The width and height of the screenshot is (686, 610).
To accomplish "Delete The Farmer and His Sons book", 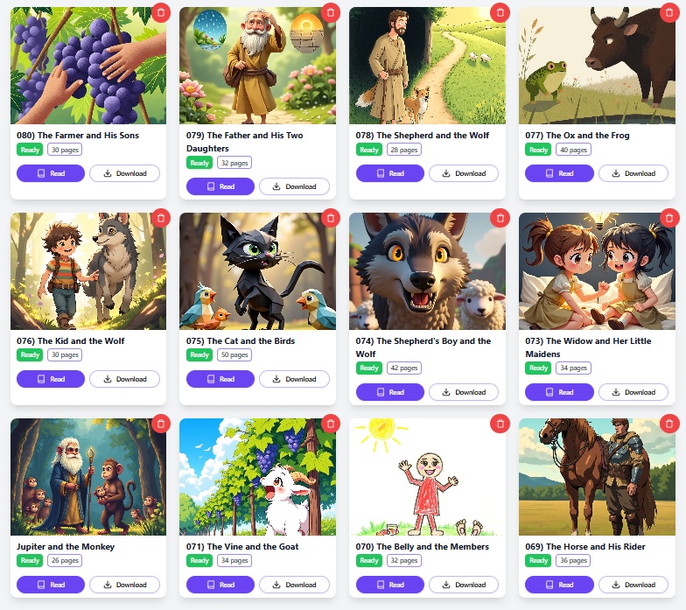I will [x=161, y=12].
